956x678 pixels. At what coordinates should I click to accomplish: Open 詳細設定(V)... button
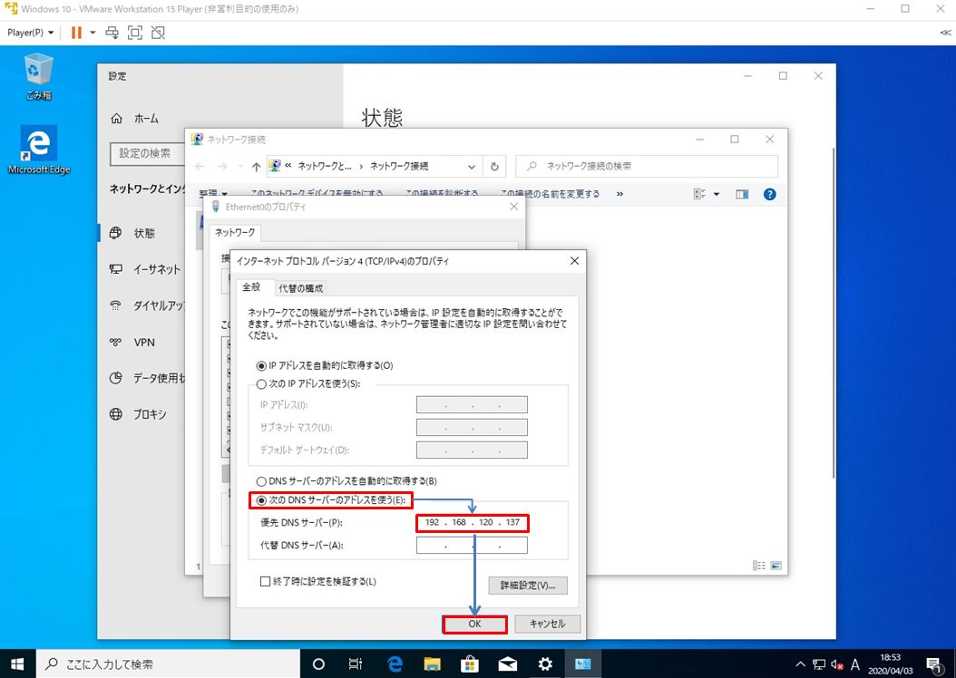tap(528, 586)
